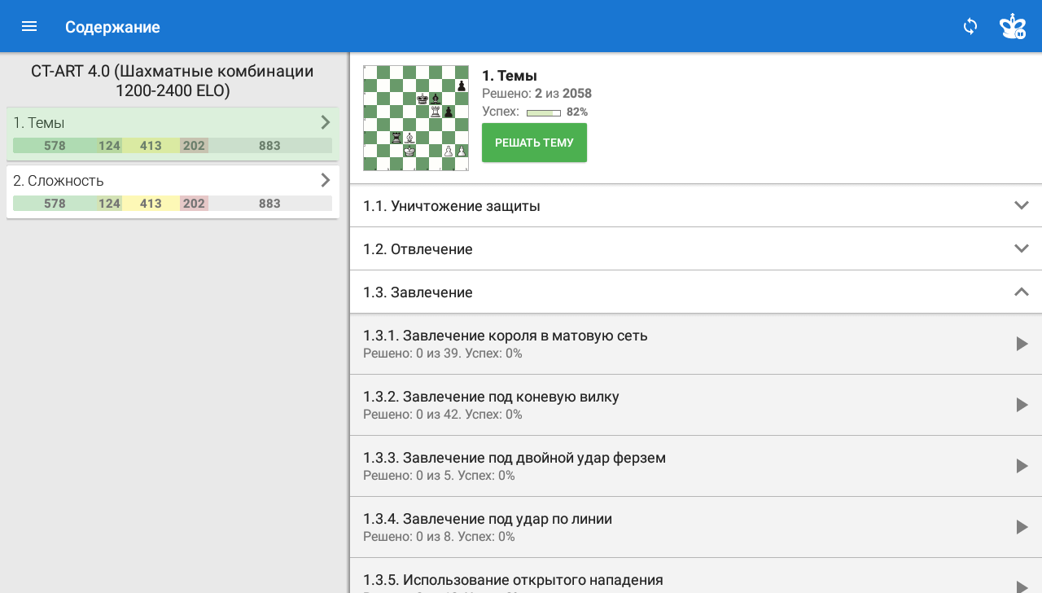Click the 883 segment in Сложность bar
Image resolution: width=1042 pixels, height=593 pixels.
pyautogui.click(x=269, y=204)
